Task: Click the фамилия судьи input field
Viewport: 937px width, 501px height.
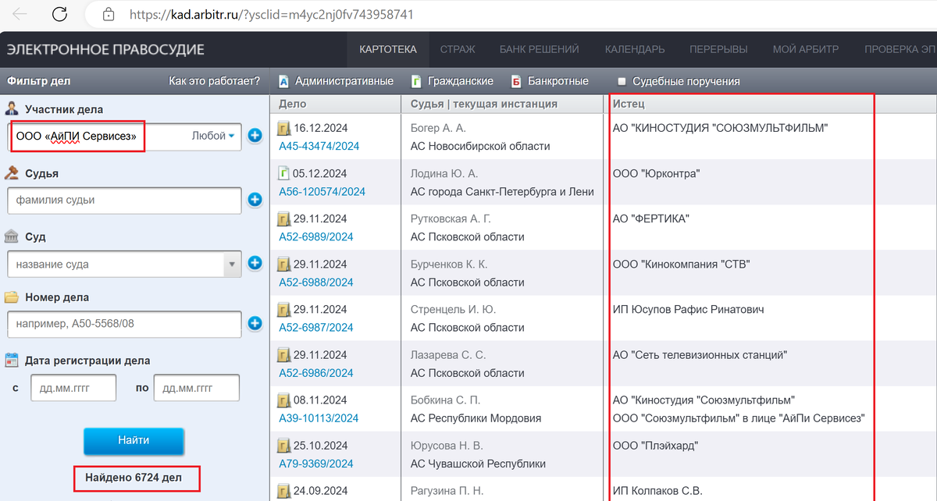Action: click(x=124, y=200)
